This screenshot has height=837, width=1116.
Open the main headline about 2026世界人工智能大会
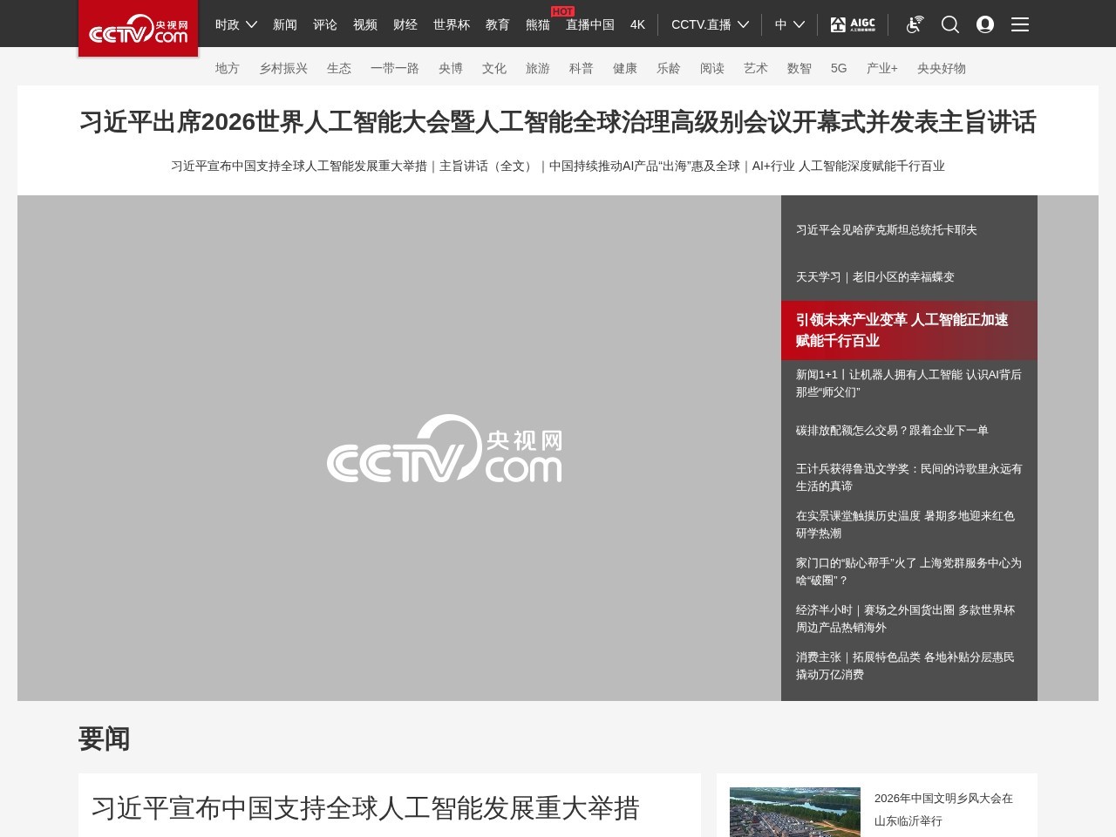coord(558,122)
